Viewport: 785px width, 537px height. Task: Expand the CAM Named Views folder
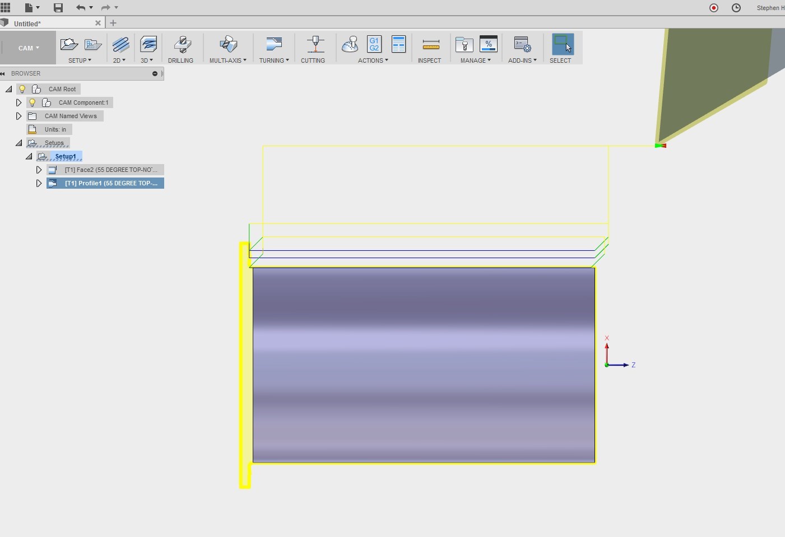pos(18,116)
